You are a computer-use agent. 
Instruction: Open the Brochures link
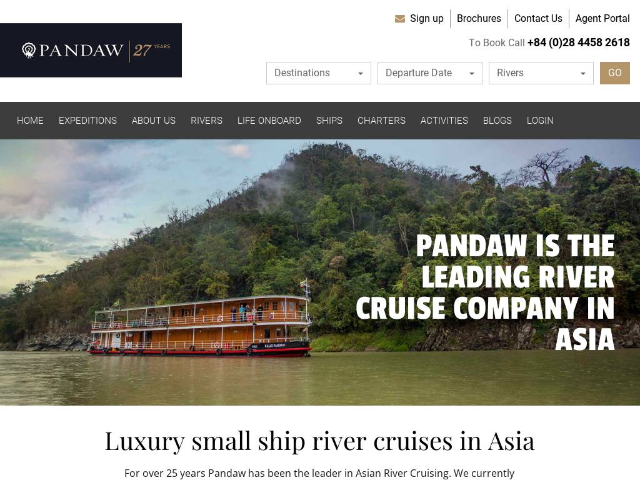click(x=479, y=19)
